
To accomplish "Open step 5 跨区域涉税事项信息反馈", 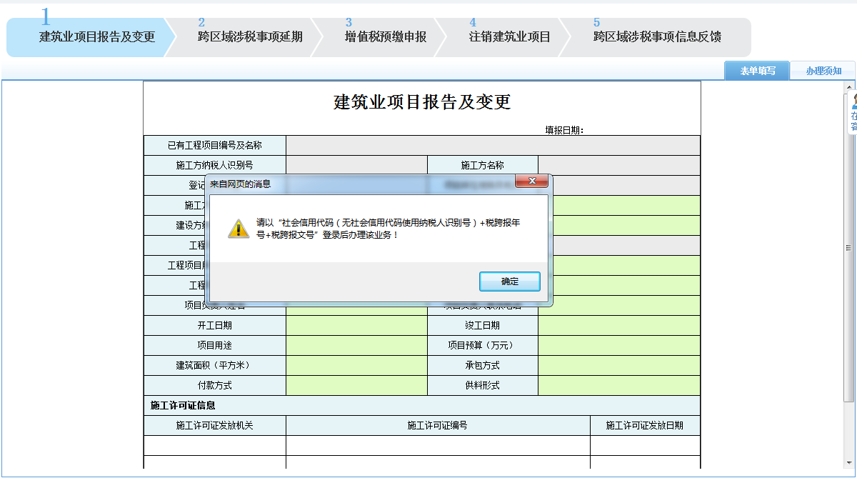I will pos(657,37).
